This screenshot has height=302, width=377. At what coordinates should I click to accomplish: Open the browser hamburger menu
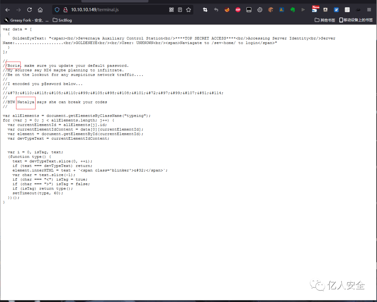click(x=369, y=10)
